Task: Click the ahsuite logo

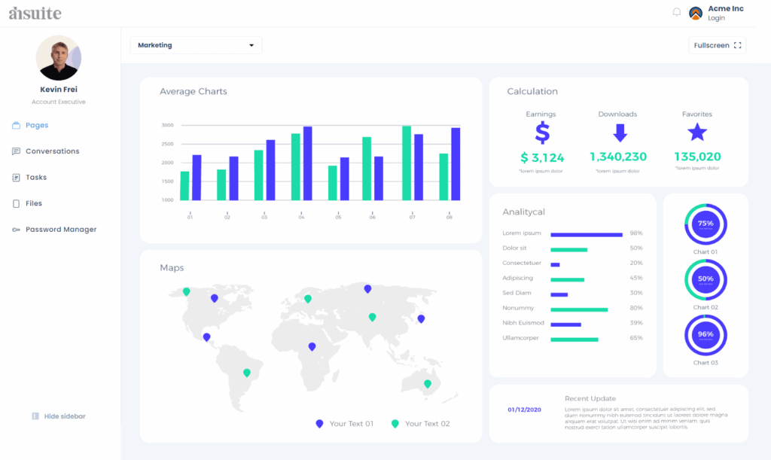Action: coord(35,13)
